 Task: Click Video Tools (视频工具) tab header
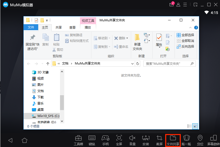[x=88, y=21]
